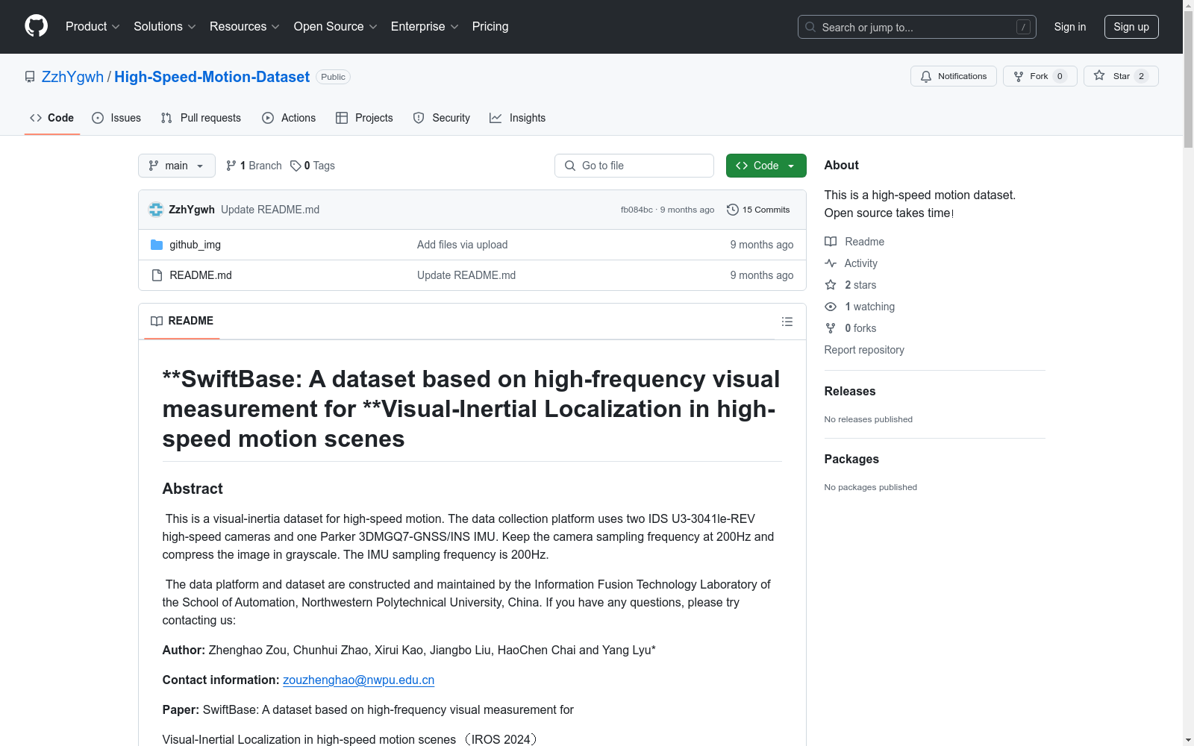Open the Issues tab
Viewport: 1194px width, 746px height.
coord(116,118)
